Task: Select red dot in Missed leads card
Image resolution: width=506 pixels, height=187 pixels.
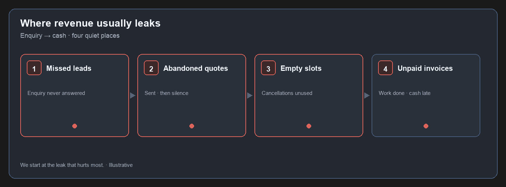Action: pos(74,126)
